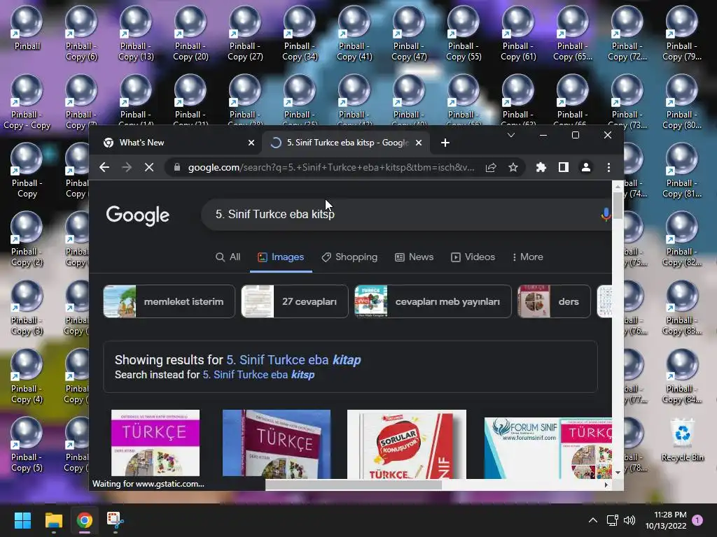View site information via the padlock icon

177,167
